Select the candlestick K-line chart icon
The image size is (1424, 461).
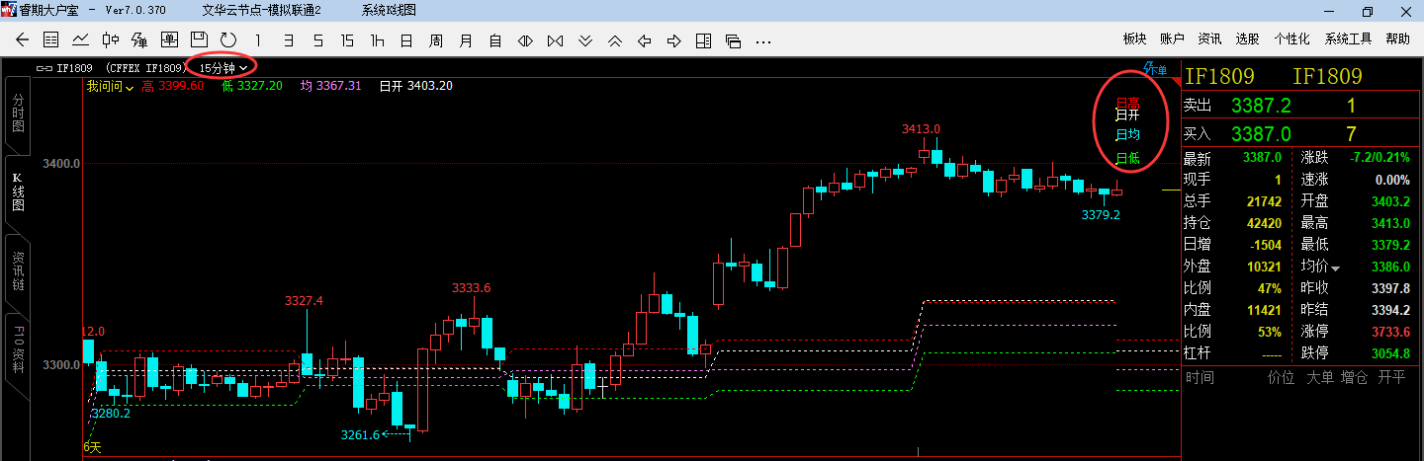pyautogui.click(x=110, y=40)
